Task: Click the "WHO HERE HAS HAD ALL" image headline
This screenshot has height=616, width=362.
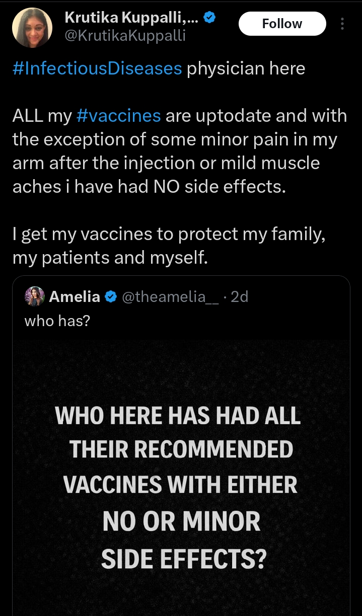Action: coord(177,416)
